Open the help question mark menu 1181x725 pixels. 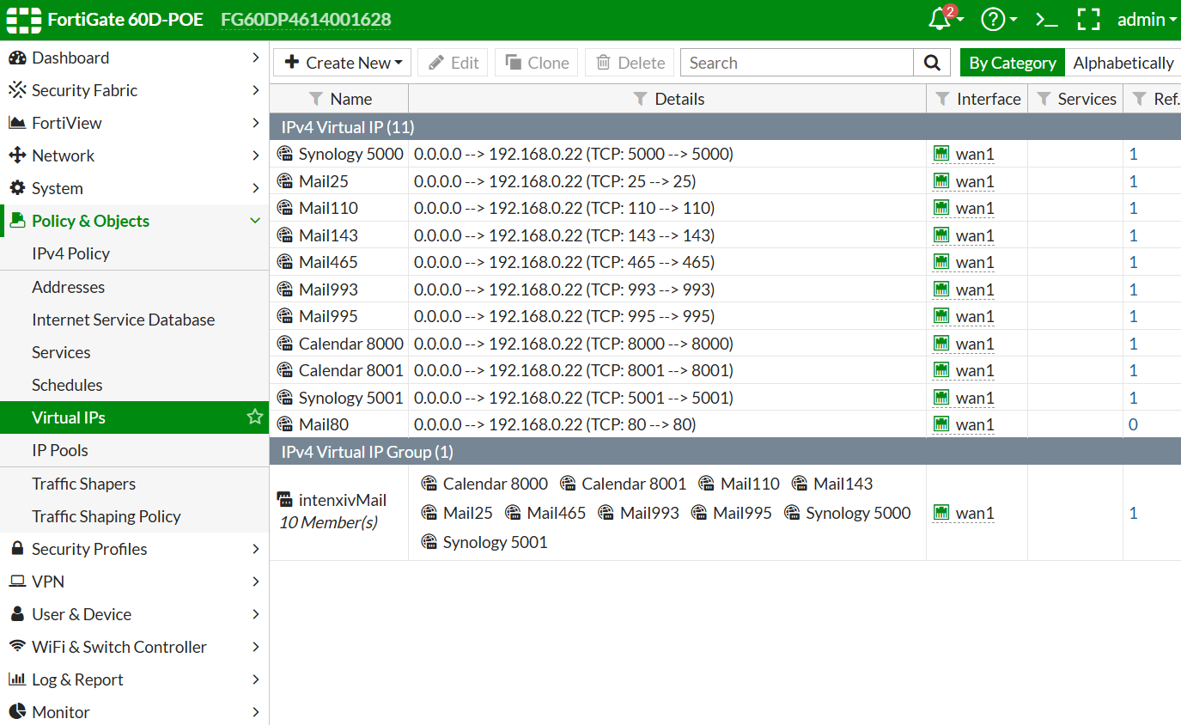tap(993, 19)
